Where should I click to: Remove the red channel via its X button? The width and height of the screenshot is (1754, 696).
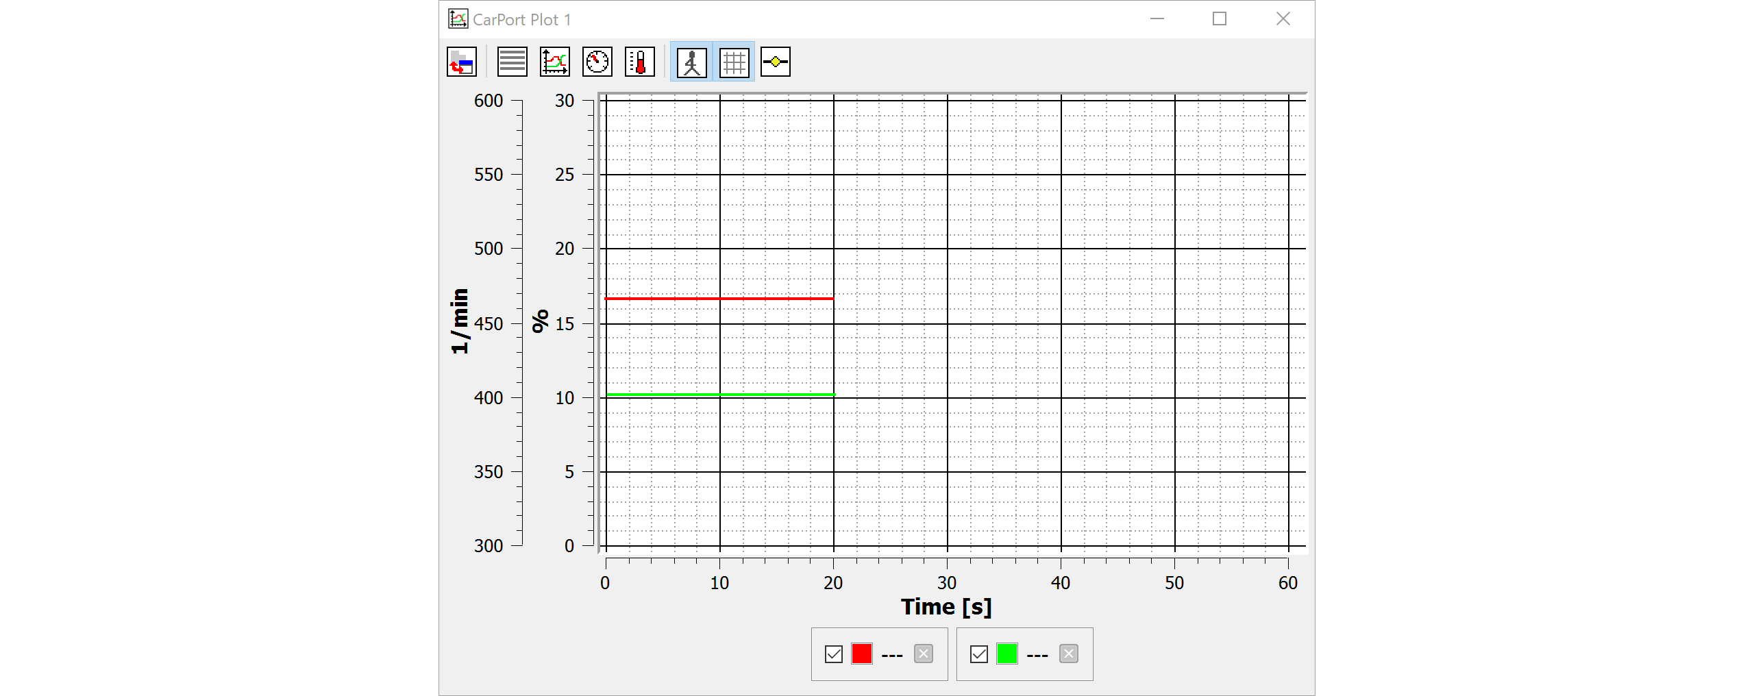click(923, 654)
